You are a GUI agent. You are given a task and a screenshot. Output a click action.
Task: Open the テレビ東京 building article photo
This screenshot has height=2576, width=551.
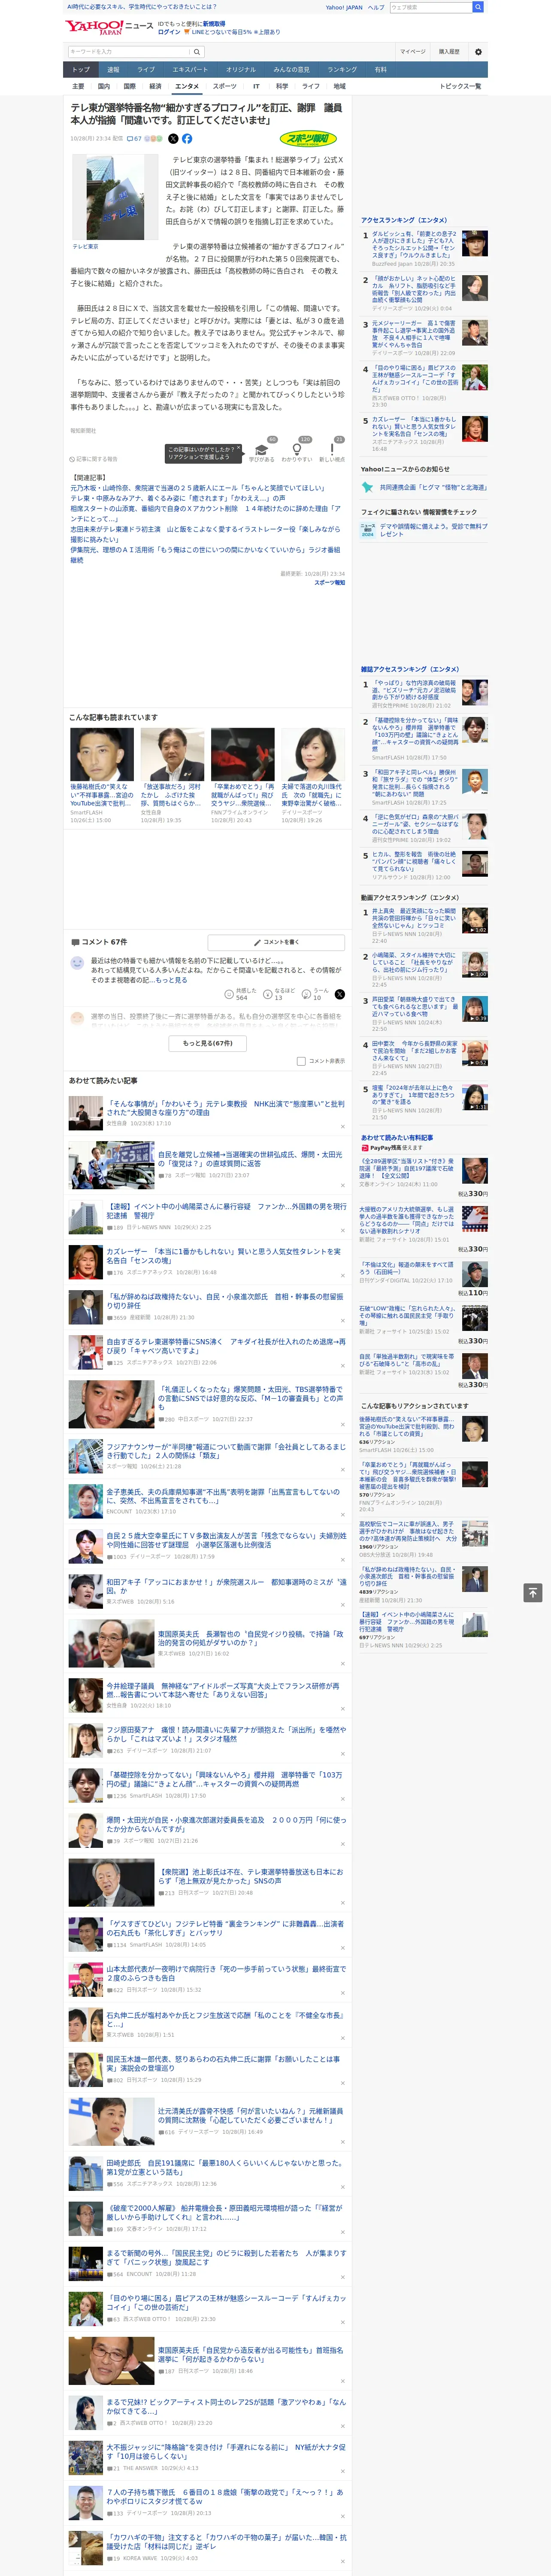click(x=115, y=198)
